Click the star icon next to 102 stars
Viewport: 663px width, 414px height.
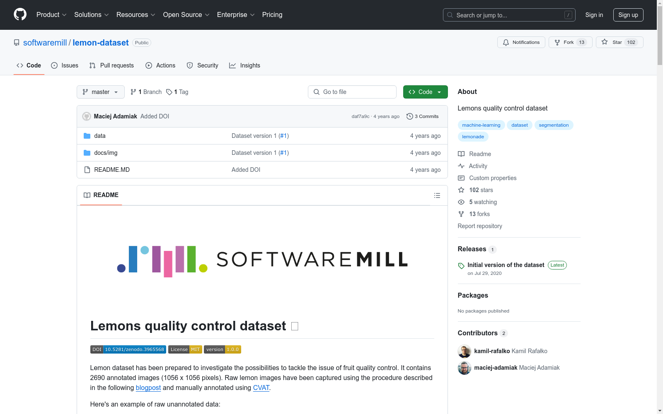[461, 190]
